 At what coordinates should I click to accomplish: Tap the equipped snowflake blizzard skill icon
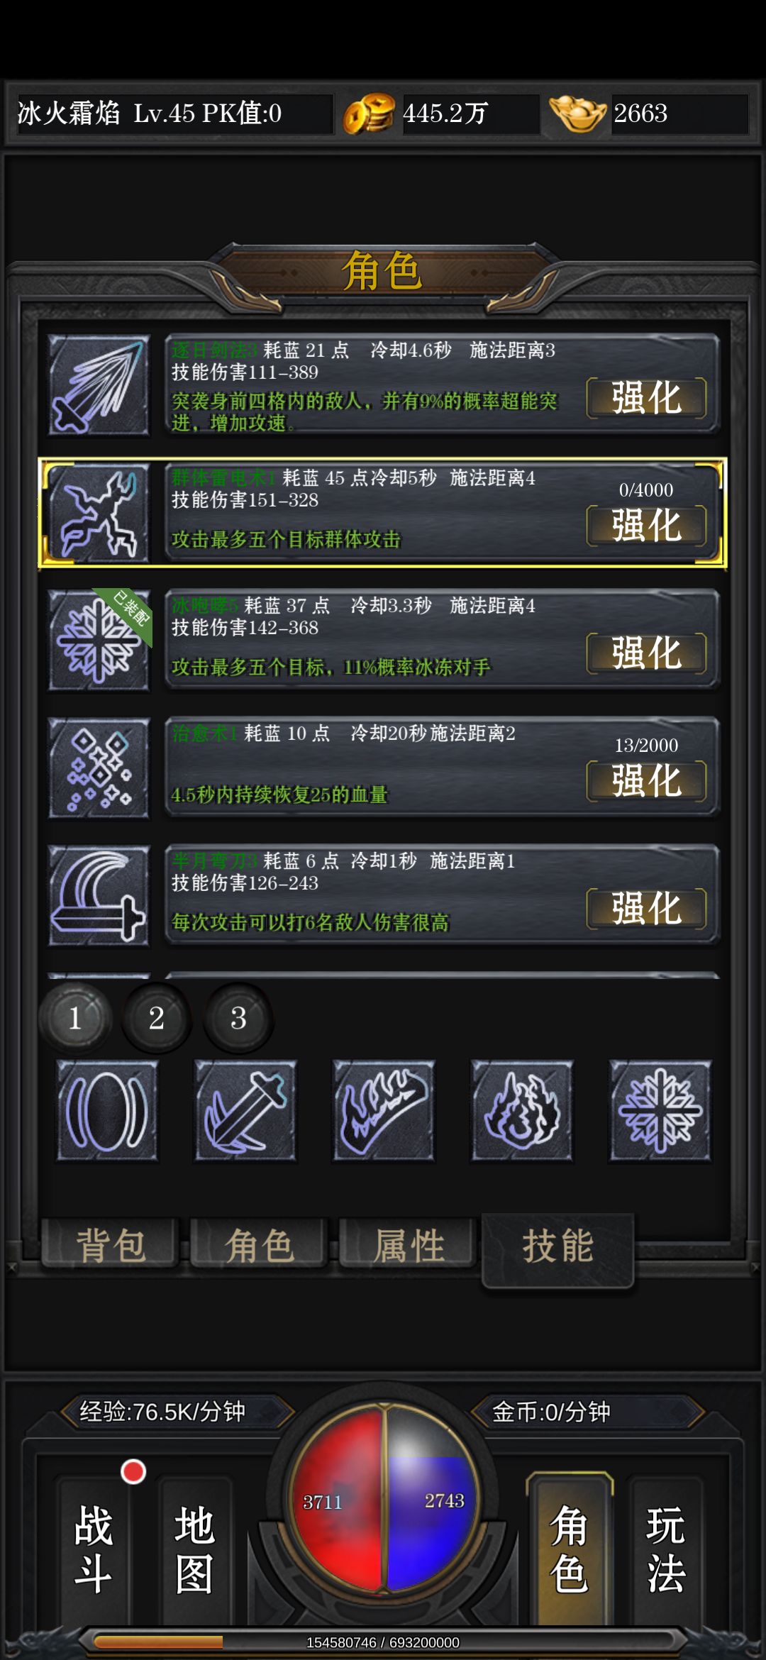[x=99, y=640]
